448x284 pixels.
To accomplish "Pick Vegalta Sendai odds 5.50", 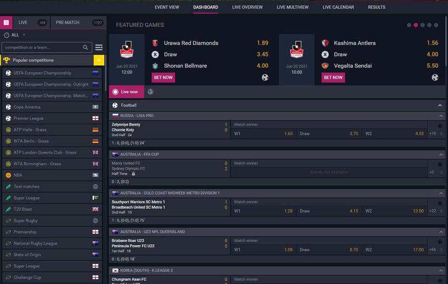I will (432, 66).
